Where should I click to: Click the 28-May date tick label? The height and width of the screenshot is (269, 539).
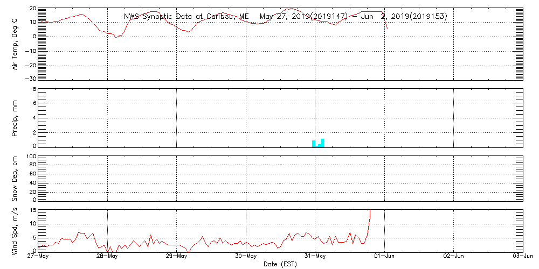[107, 256]
